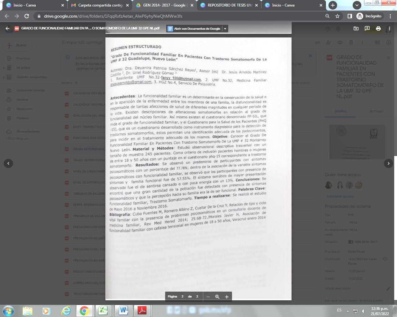Open GEN 2014- 2017 location folder
The width and height of the screenshot is (397, 317).
[x=363, y=242]
